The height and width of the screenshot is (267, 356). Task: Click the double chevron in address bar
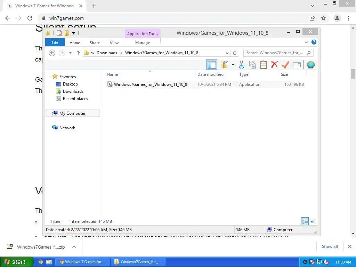pyautogui.click(x=92, y=53)
